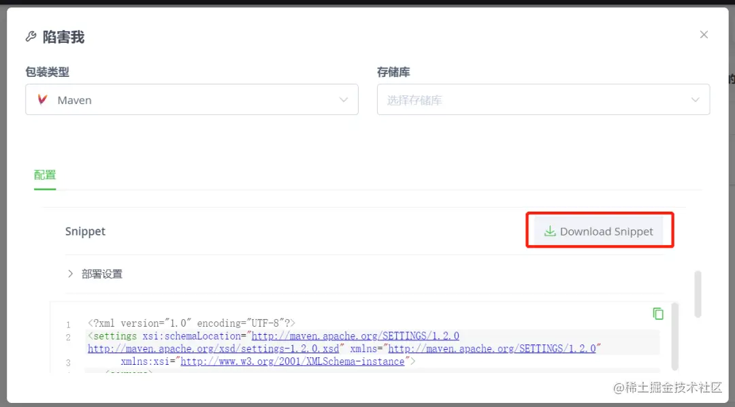Click line number 2 in code gutter

coord(69,337)
